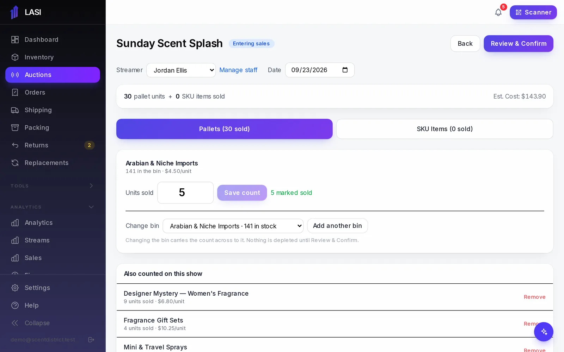The width and height of the screenshot is (564, 352).
Task: Click the Mini & Travel Sprays row title
Action: pyautogui.click(x=155, y=347)
